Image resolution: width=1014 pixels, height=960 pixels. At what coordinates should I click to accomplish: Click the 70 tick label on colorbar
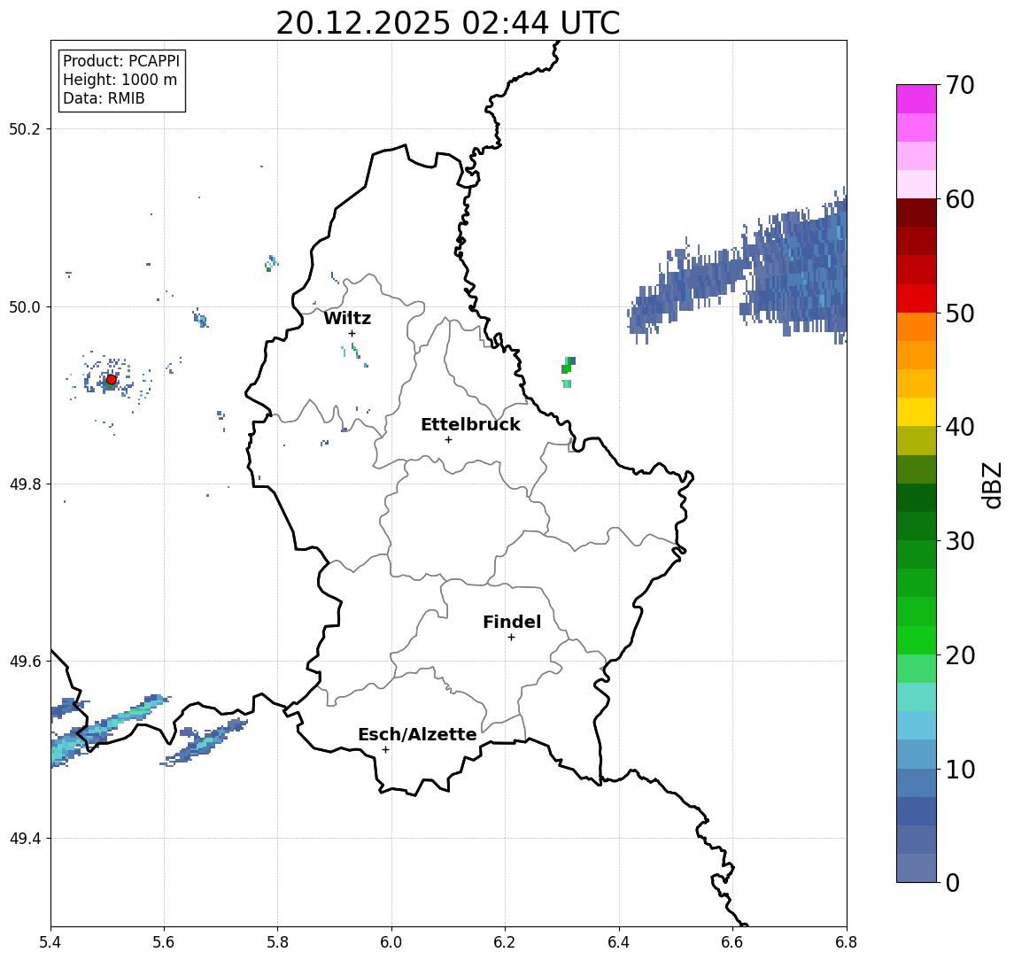click(960, 85)
